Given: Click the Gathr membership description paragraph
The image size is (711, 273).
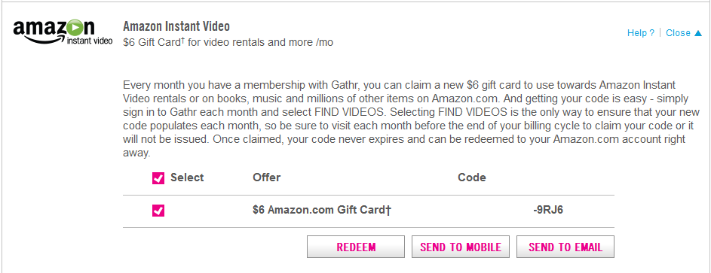Looking at the screenshot, I should pos(411,119).
